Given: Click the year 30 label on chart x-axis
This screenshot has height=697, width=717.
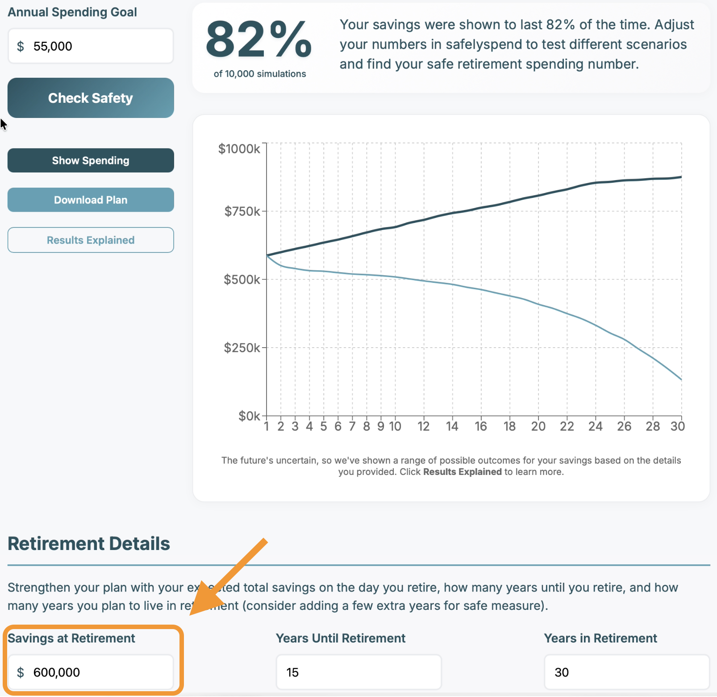Looking at the screenshot, I should [678, 427].
